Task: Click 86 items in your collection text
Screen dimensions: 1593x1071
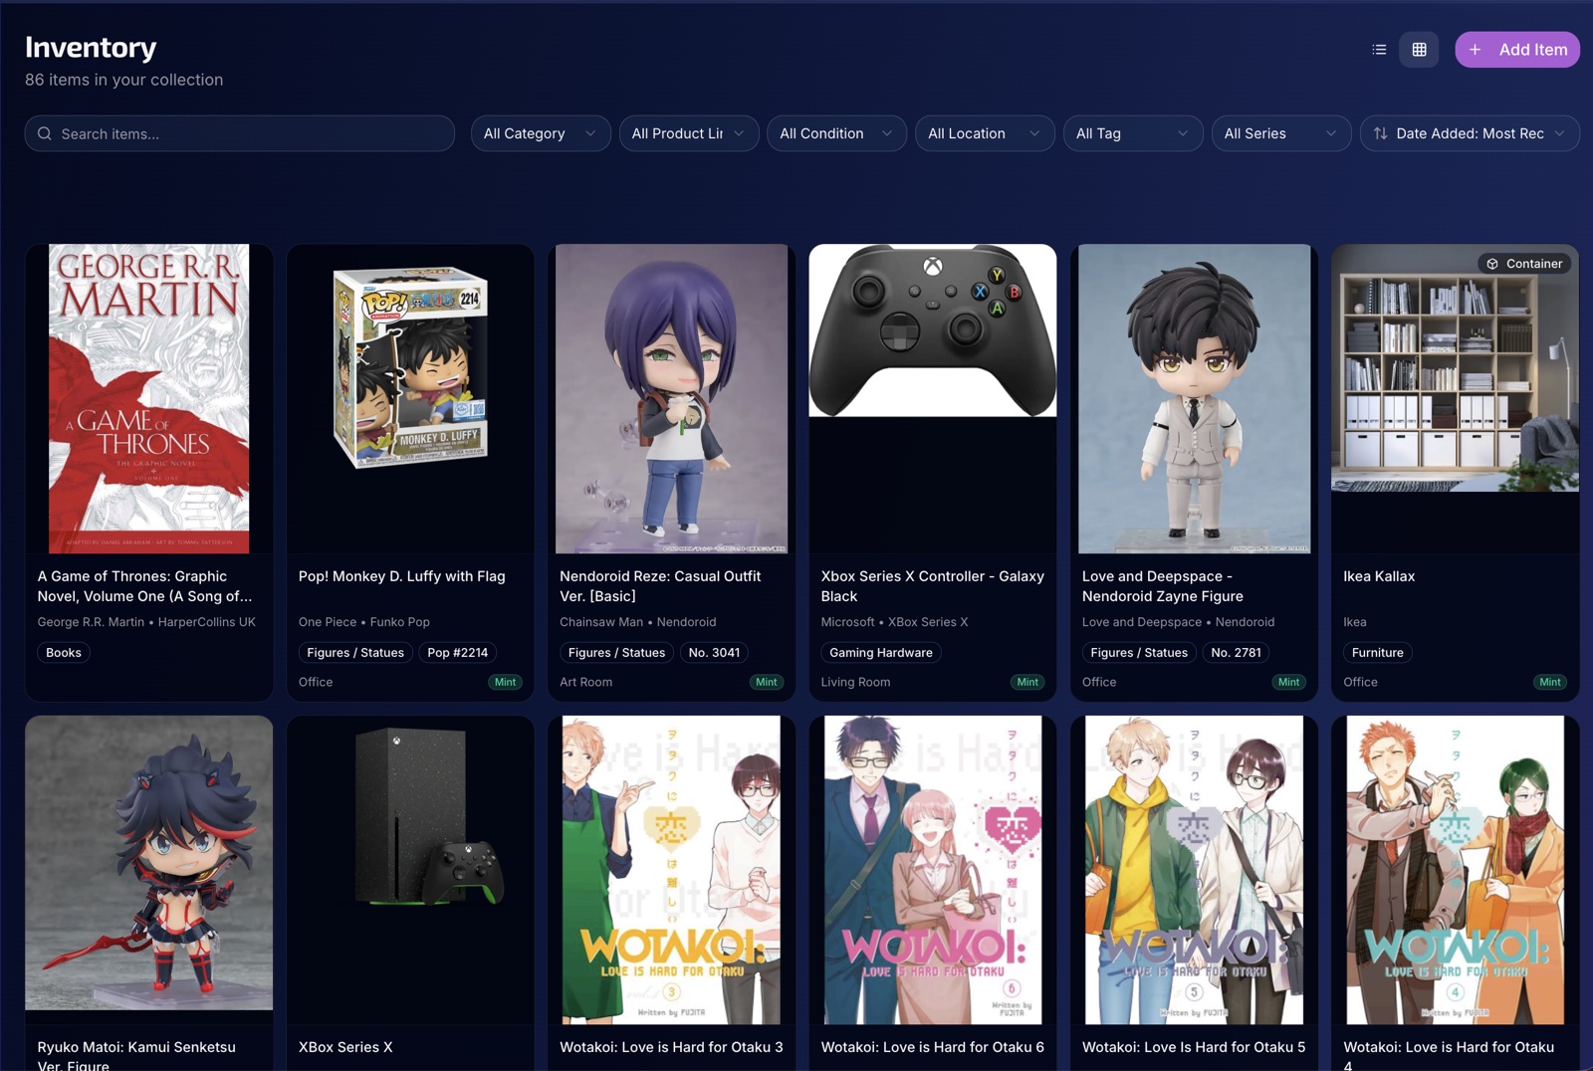Action: point(123,80)
